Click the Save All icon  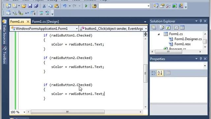point(36,6)
